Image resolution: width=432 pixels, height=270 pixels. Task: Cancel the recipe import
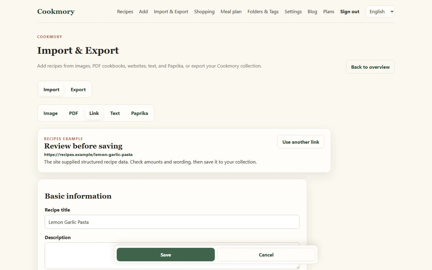pyautogui.click(x=266, y=255)
